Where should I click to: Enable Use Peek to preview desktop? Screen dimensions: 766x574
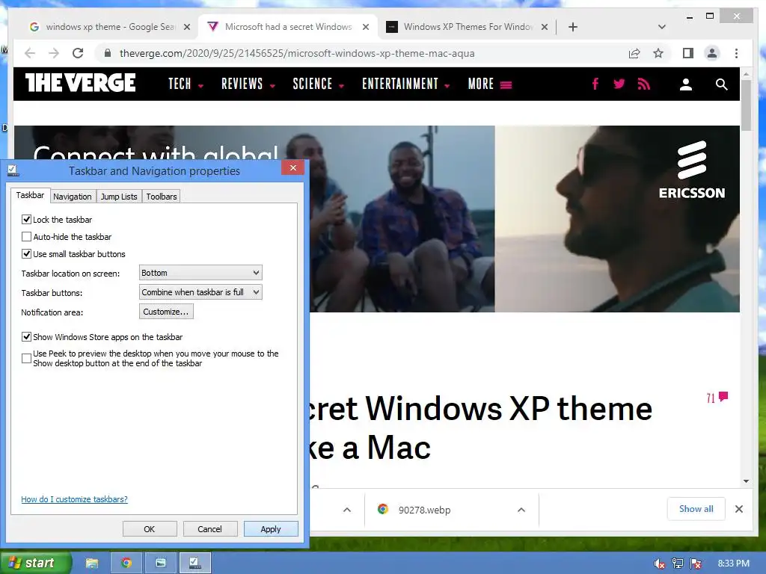[26, 358]
